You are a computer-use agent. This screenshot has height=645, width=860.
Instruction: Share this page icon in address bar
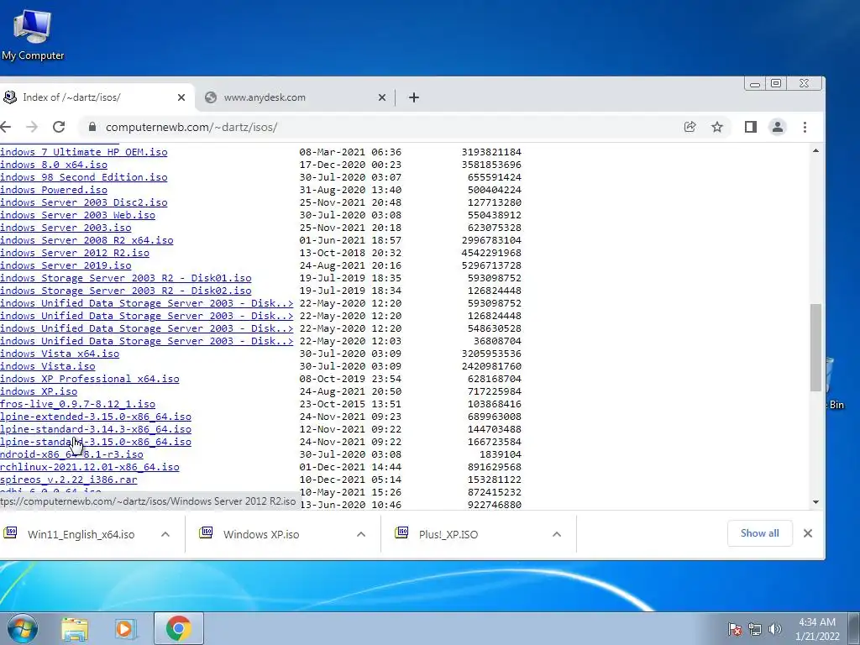(690, 128)
